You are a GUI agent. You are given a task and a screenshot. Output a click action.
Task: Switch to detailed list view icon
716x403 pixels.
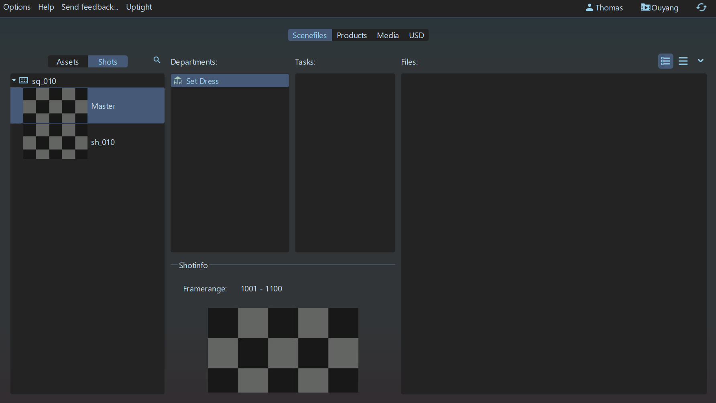click(x=665, y=61)
